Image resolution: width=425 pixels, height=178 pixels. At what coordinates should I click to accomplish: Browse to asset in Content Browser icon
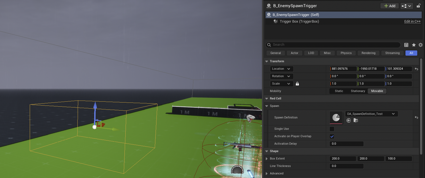(356, 120)
